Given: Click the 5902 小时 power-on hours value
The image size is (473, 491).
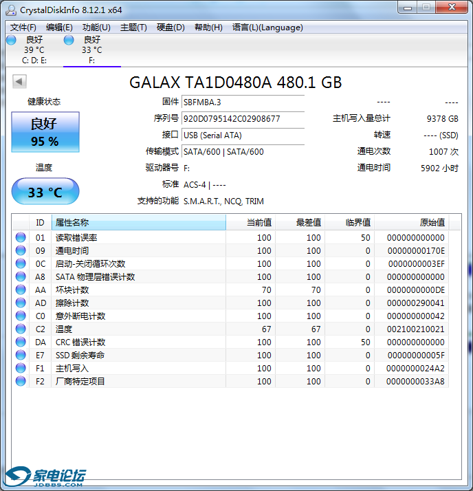Looking at the screenshot, I should click(439, 168).
